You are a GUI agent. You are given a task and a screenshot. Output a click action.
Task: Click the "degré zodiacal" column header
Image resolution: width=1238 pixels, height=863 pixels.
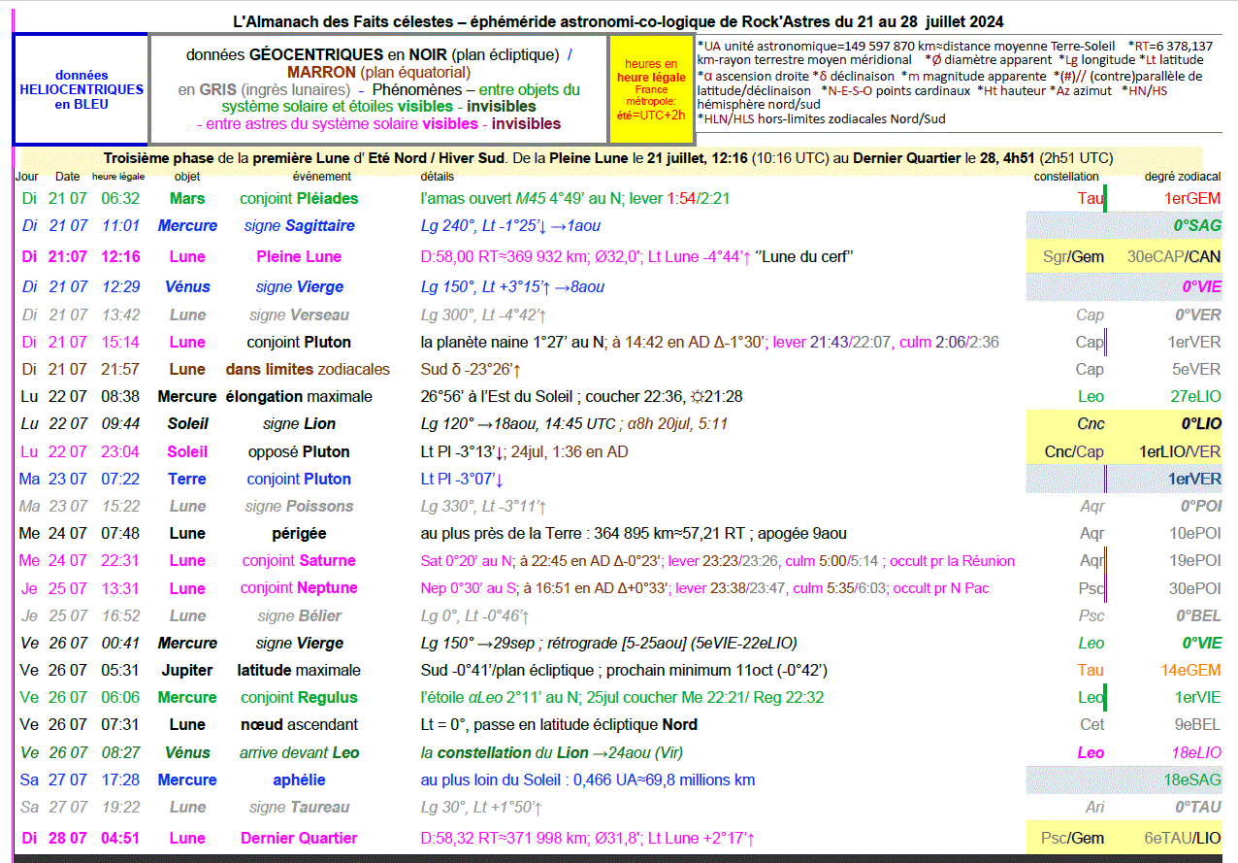(x=1183, y=177)
